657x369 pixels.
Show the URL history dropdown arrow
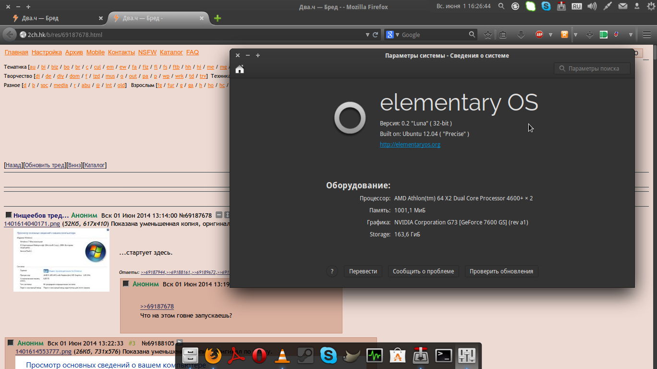coord(368,35)
